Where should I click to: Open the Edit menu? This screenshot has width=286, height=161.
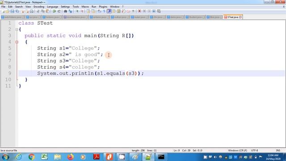10,7
